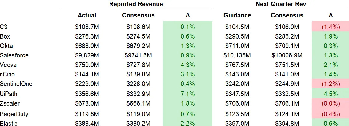Click Veeva guidance $767.5M
This screenshot has height=126, width=349.
[x=237, y=65]
